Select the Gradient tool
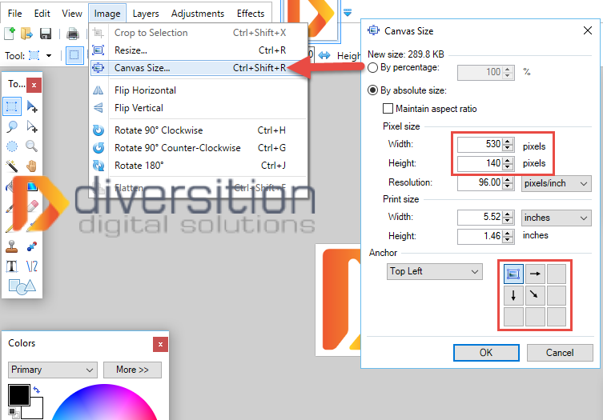Screen dimensions: 603x420 pos(32,186)
